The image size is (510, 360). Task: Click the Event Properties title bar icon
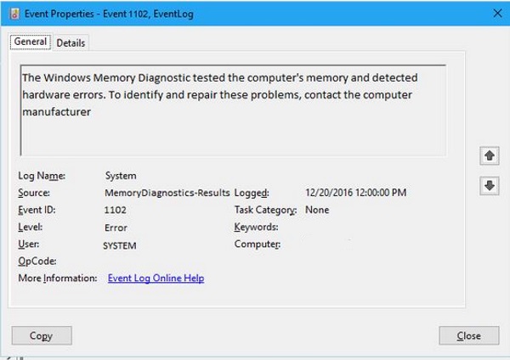(x=14, y=14)
